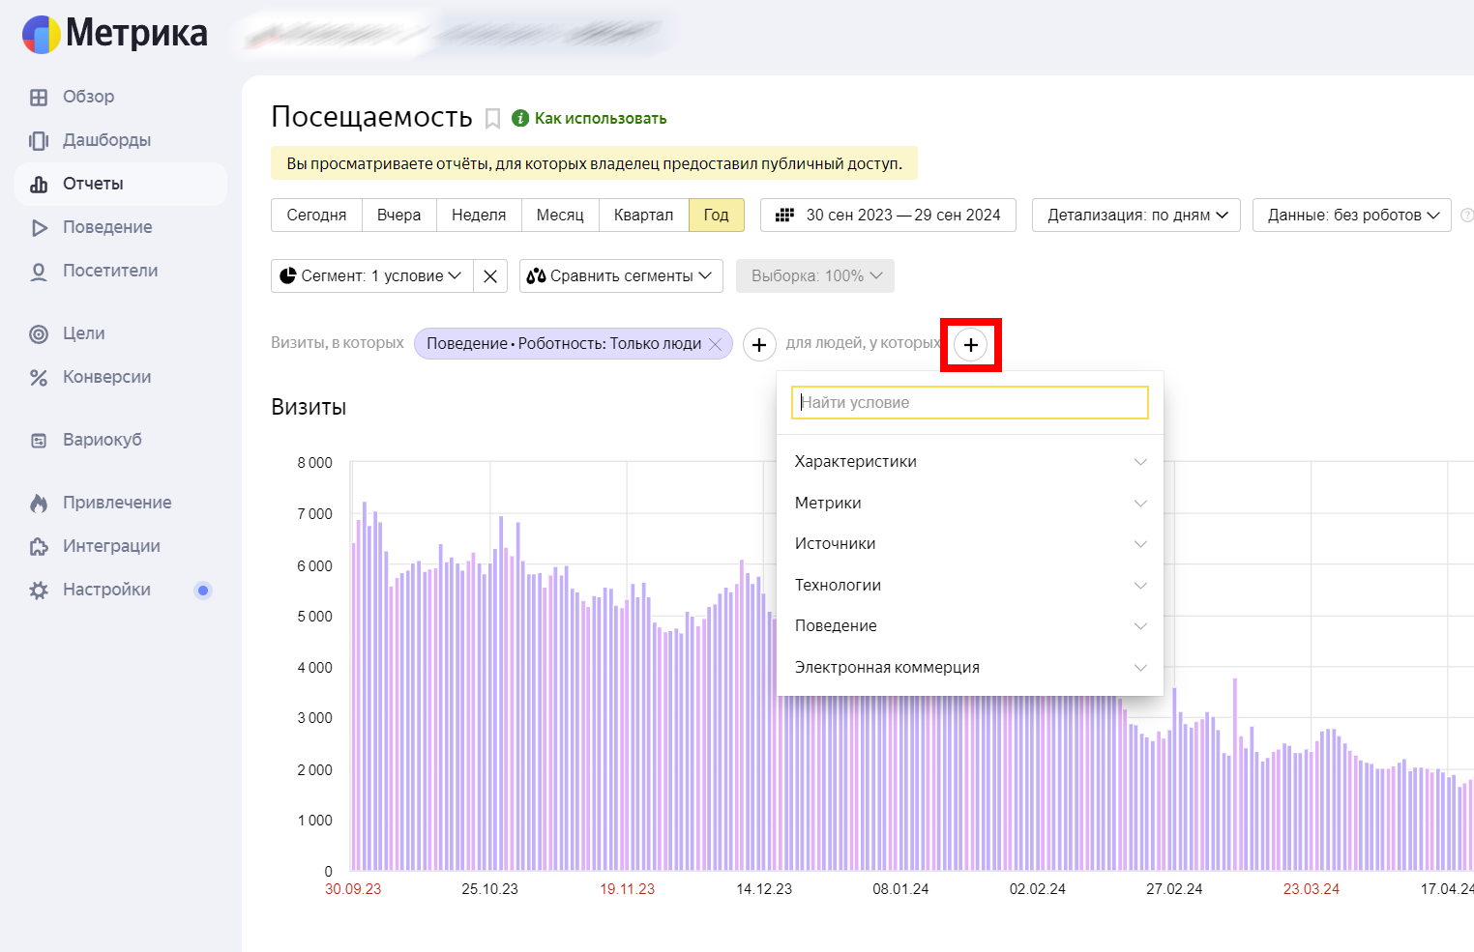Remove the segment with the X button
1474x952 pixels.
pyautogui.click(x=490, y=276)
